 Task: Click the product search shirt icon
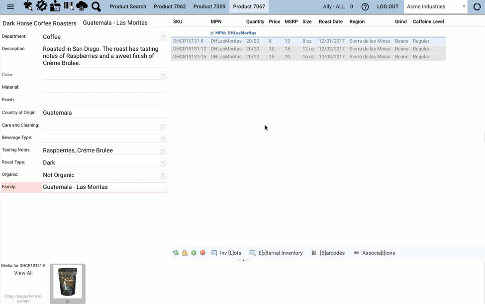coord(28,6)
